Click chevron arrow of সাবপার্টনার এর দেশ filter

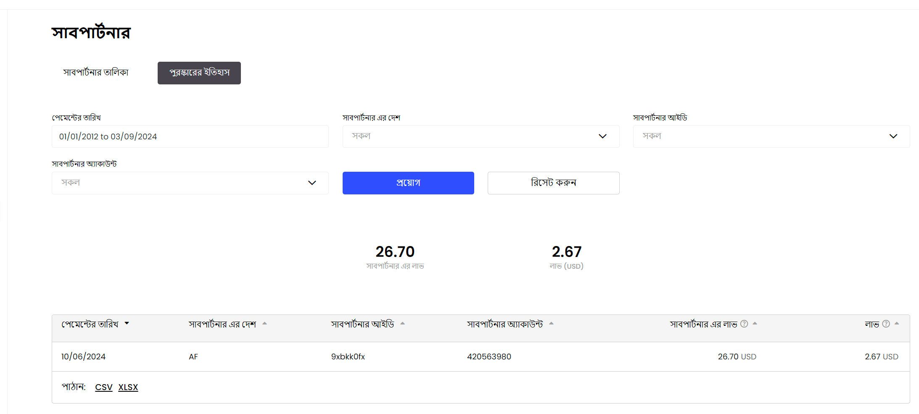(x=602, y=136)
